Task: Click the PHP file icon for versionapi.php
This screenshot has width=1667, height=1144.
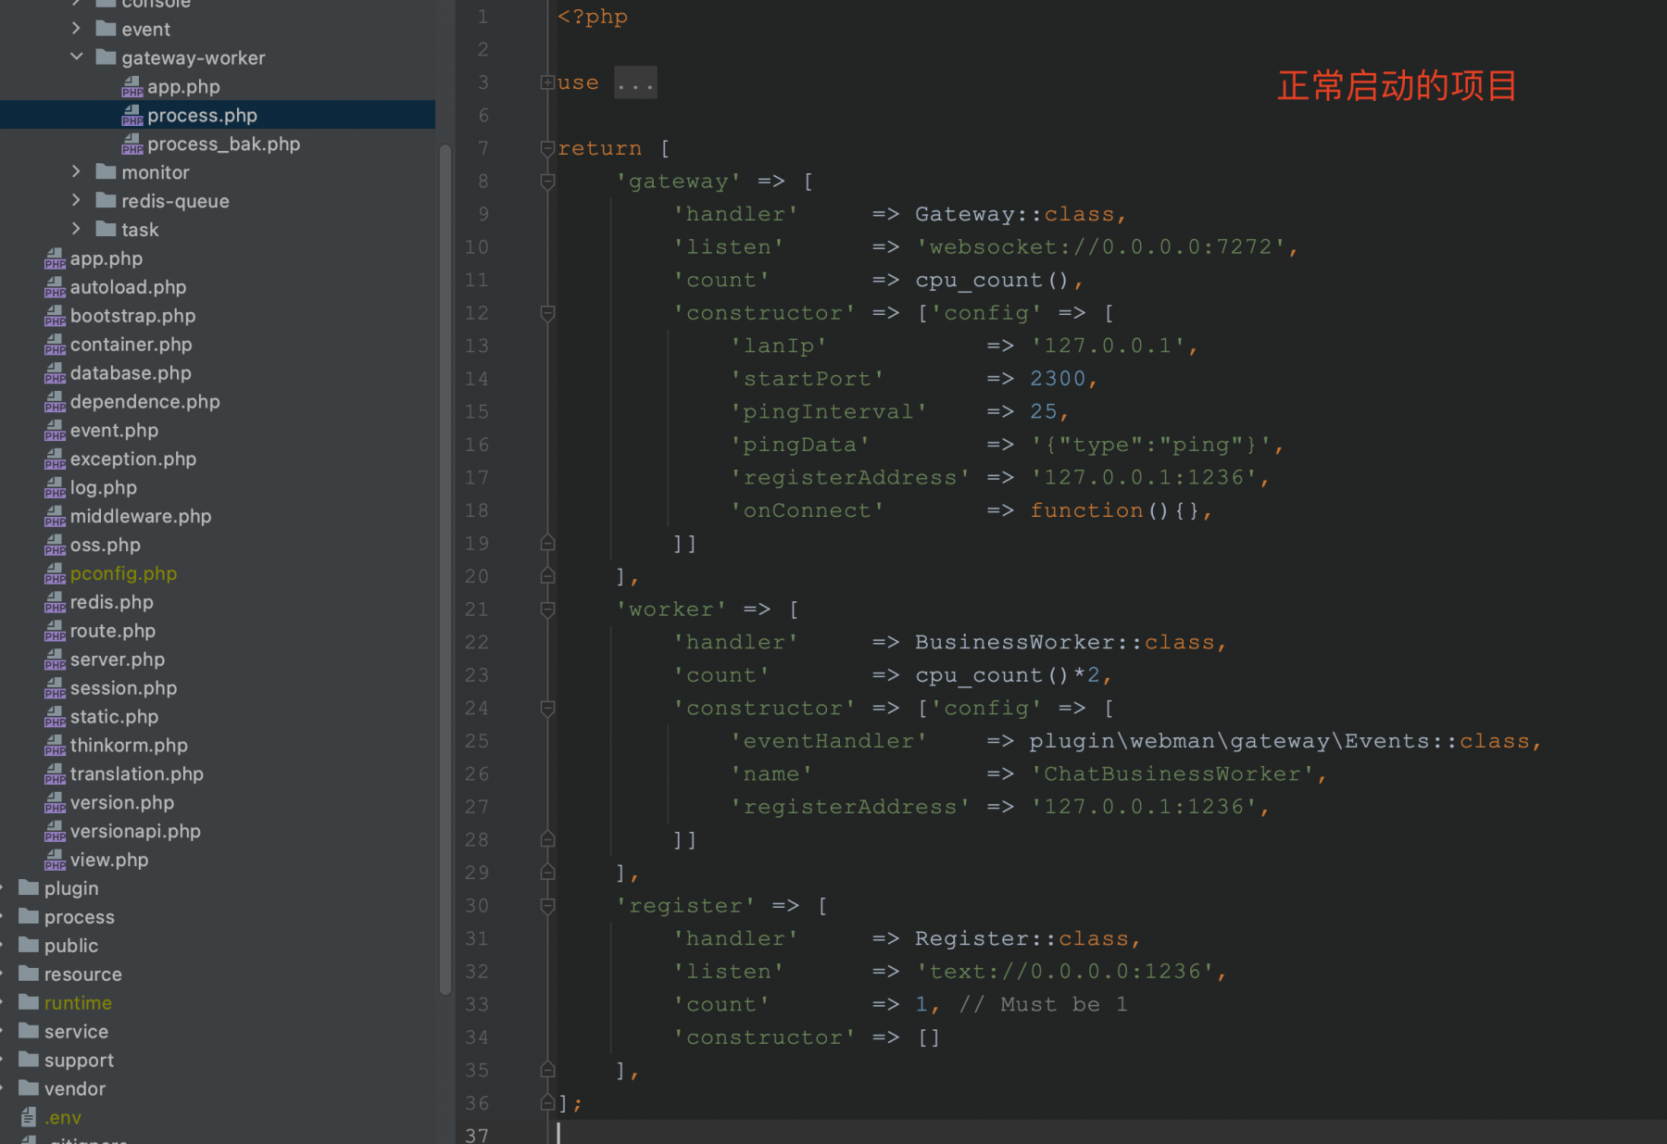Action: 55,832
